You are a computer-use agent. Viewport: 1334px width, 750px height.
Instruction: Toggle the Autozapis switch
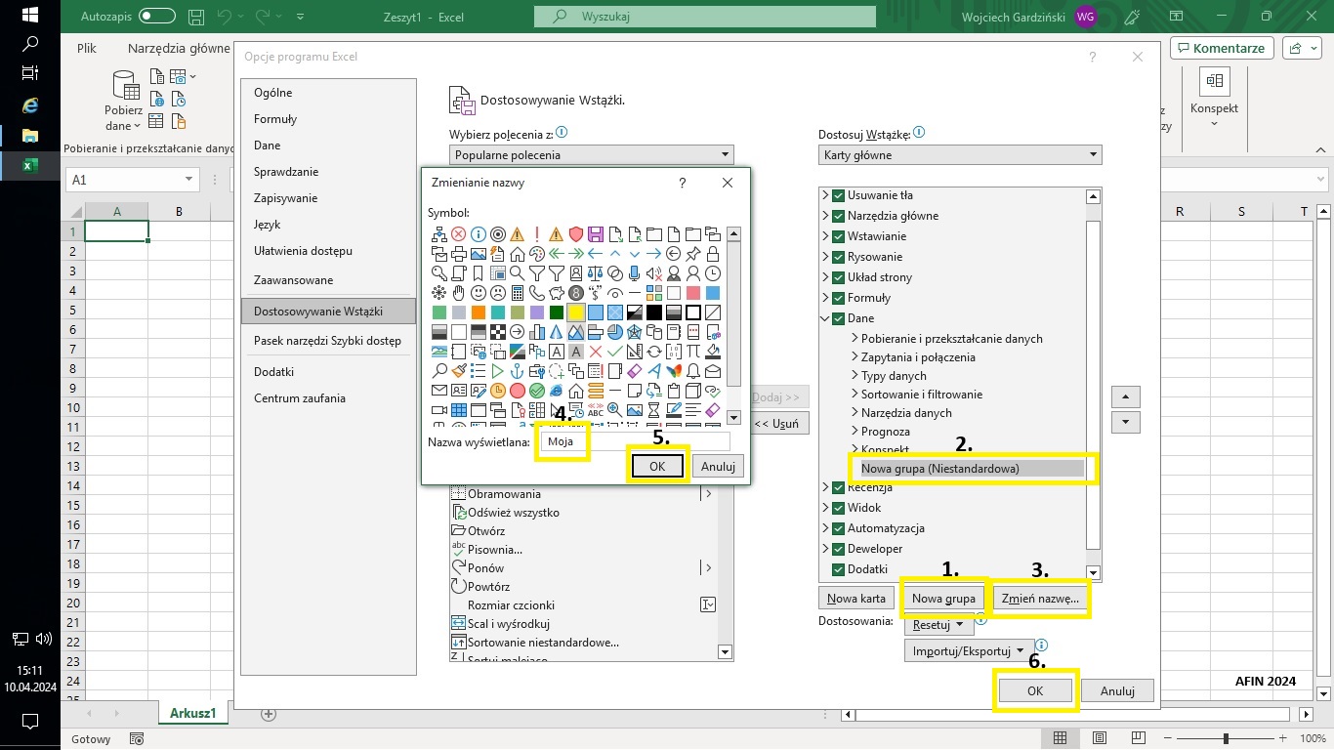(x=157, y=17)
